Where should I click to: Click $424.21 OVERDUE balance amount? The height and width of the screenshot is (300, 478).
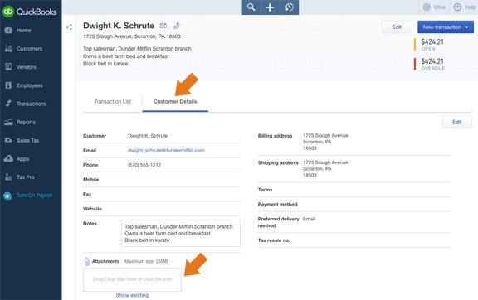pos(432,61)
